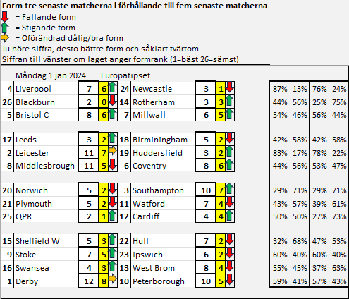
Task: Click Newcastle's red falling form arrow
Action: pos(230,87)
